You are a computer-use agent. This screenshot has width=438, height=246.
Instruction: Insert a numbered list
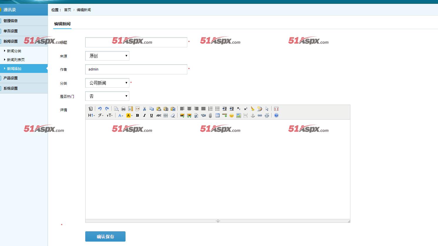coord(210,109)
